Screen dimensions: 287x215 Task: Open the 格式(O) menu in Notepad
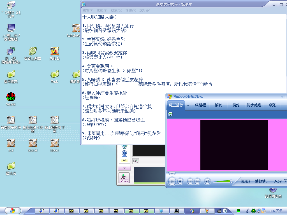click(116, 11)
